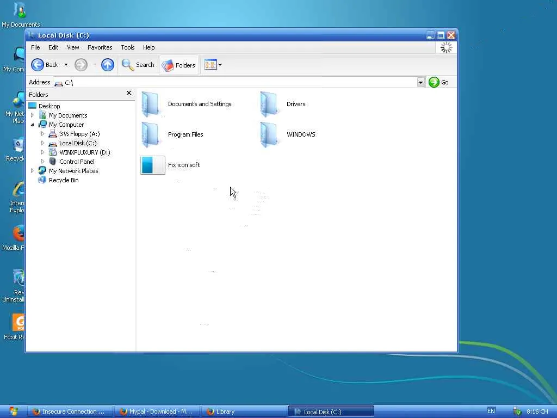Image resolution: width=557 pixels, height=418 pixels.
Task: Open the Help menu
Action: tap(149, 47)
